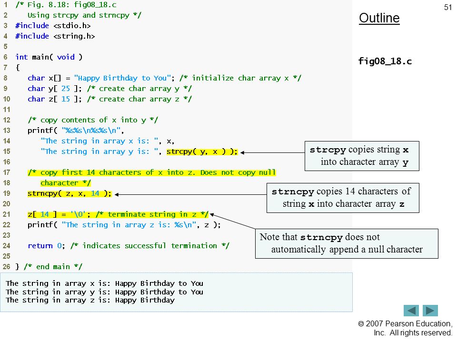Go to the next slide arrow
The width and height of the screenshot is (457, 343).
tap(430, 311)
